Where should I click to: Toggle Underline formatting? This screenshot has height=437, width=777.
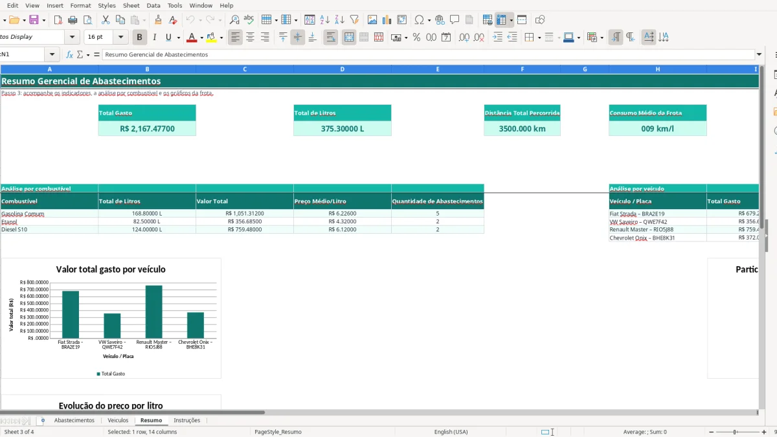click(169, 38)
